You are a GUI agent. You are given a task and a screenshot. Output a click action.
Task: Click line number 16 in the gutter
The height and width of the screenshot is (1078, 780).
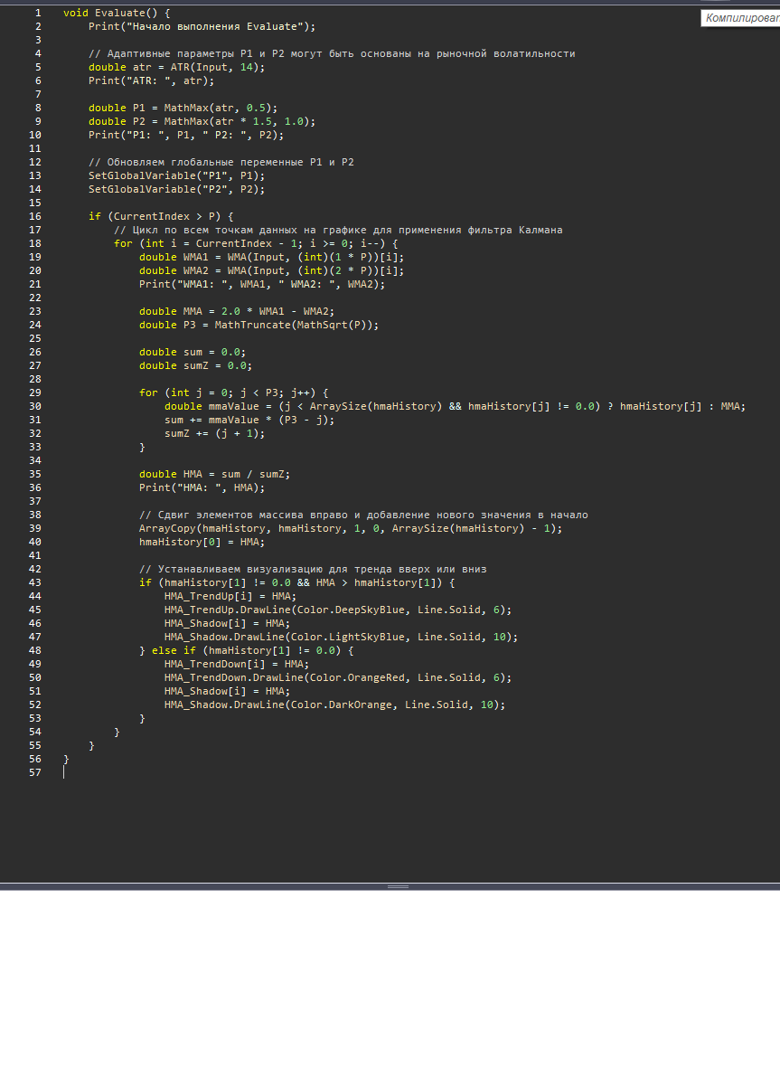point(34,217)
